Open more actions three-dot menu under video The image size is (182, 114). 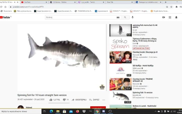tap(104, 100)
